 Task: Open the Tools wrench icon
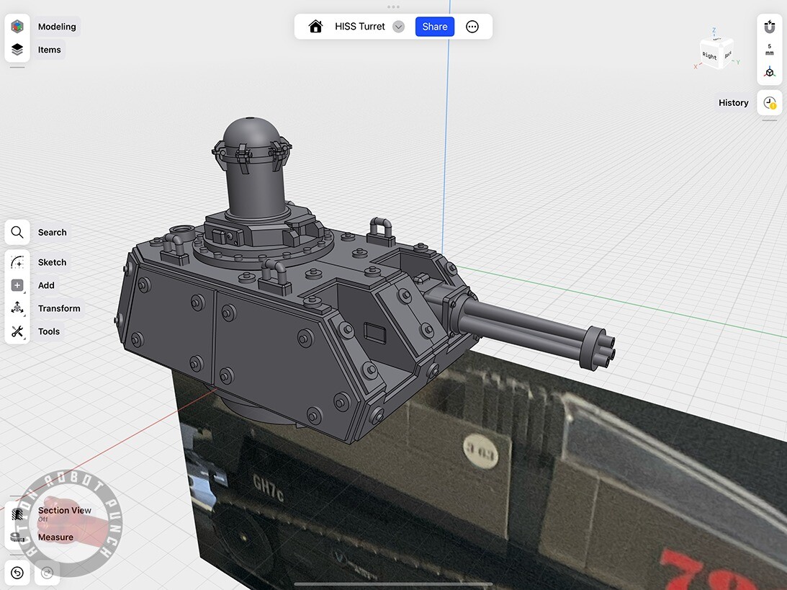click(x=17, y=331)
